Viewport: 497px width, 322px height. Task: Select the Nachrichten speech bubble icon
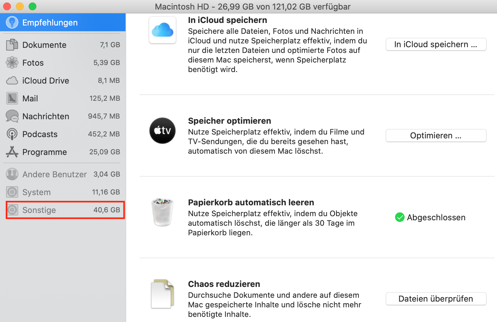[12, 116]
